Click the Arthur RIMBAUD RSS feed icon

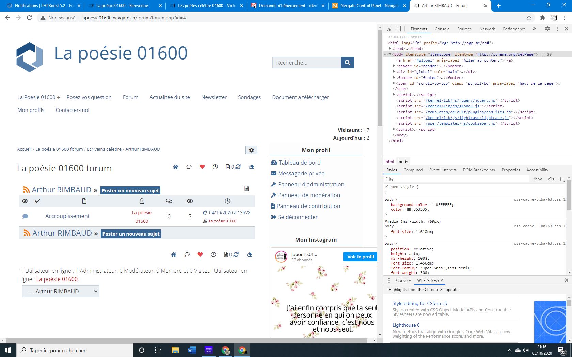(x=26, y=190)
